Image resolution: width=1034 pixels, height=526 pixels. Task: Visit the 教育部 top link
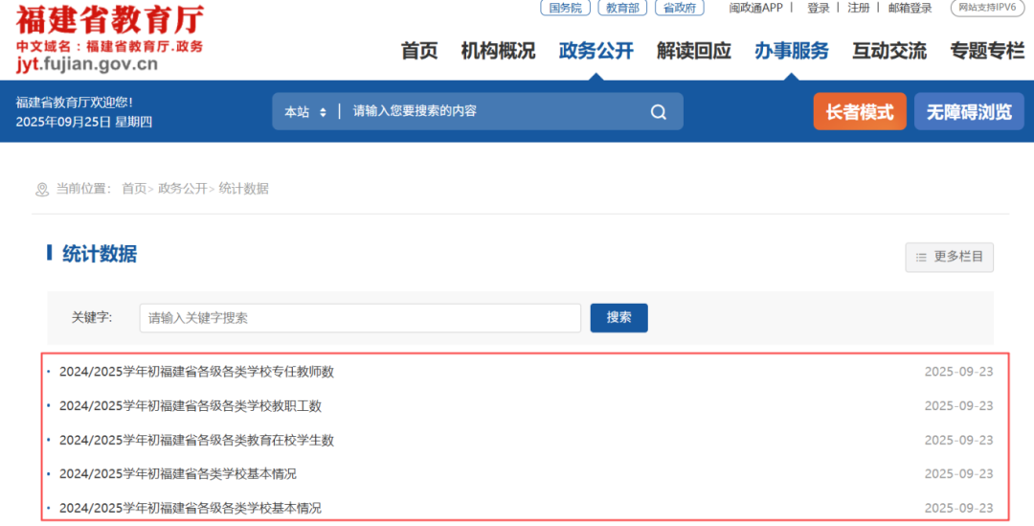point(622,8)
